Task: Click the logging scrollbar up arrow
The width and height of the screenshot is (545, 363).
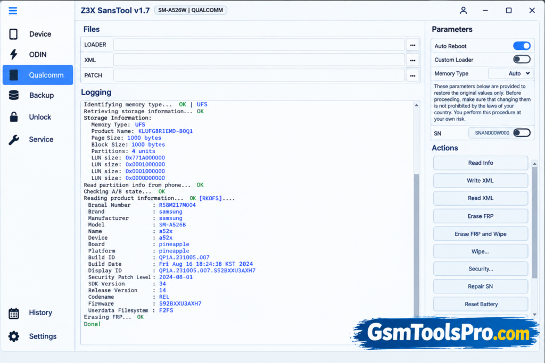Action: point(416,105)
